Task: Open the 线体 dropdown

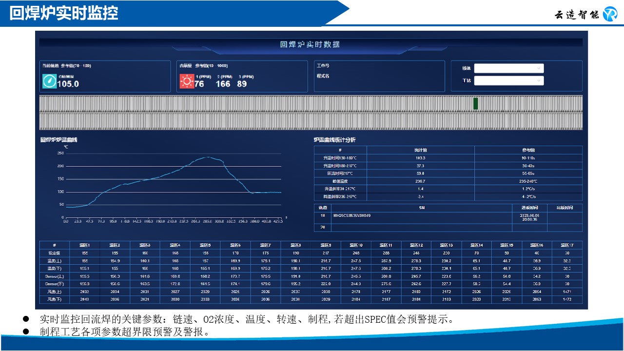Action: point(508,68)
